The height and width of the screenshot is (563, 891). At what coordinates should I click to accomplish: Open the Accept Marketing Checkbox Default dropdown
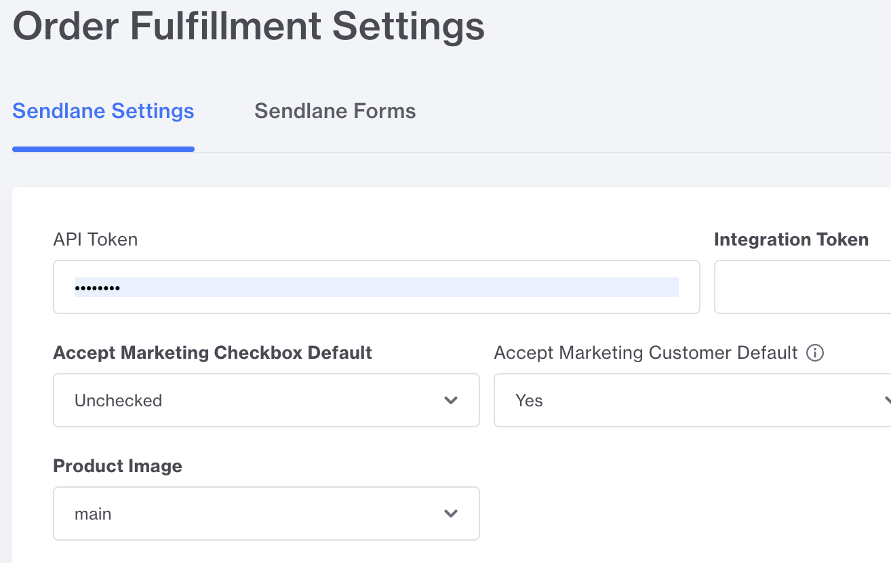[x=266, y=400]
